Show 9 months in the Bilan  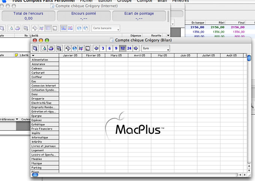pyautogui.click(x=116, y=48)
